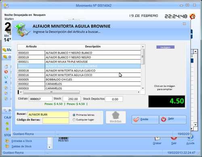The height and width of the screenshot is (157, 202).
Task: Click the second CAJA star icon
Action: [7, 129]
